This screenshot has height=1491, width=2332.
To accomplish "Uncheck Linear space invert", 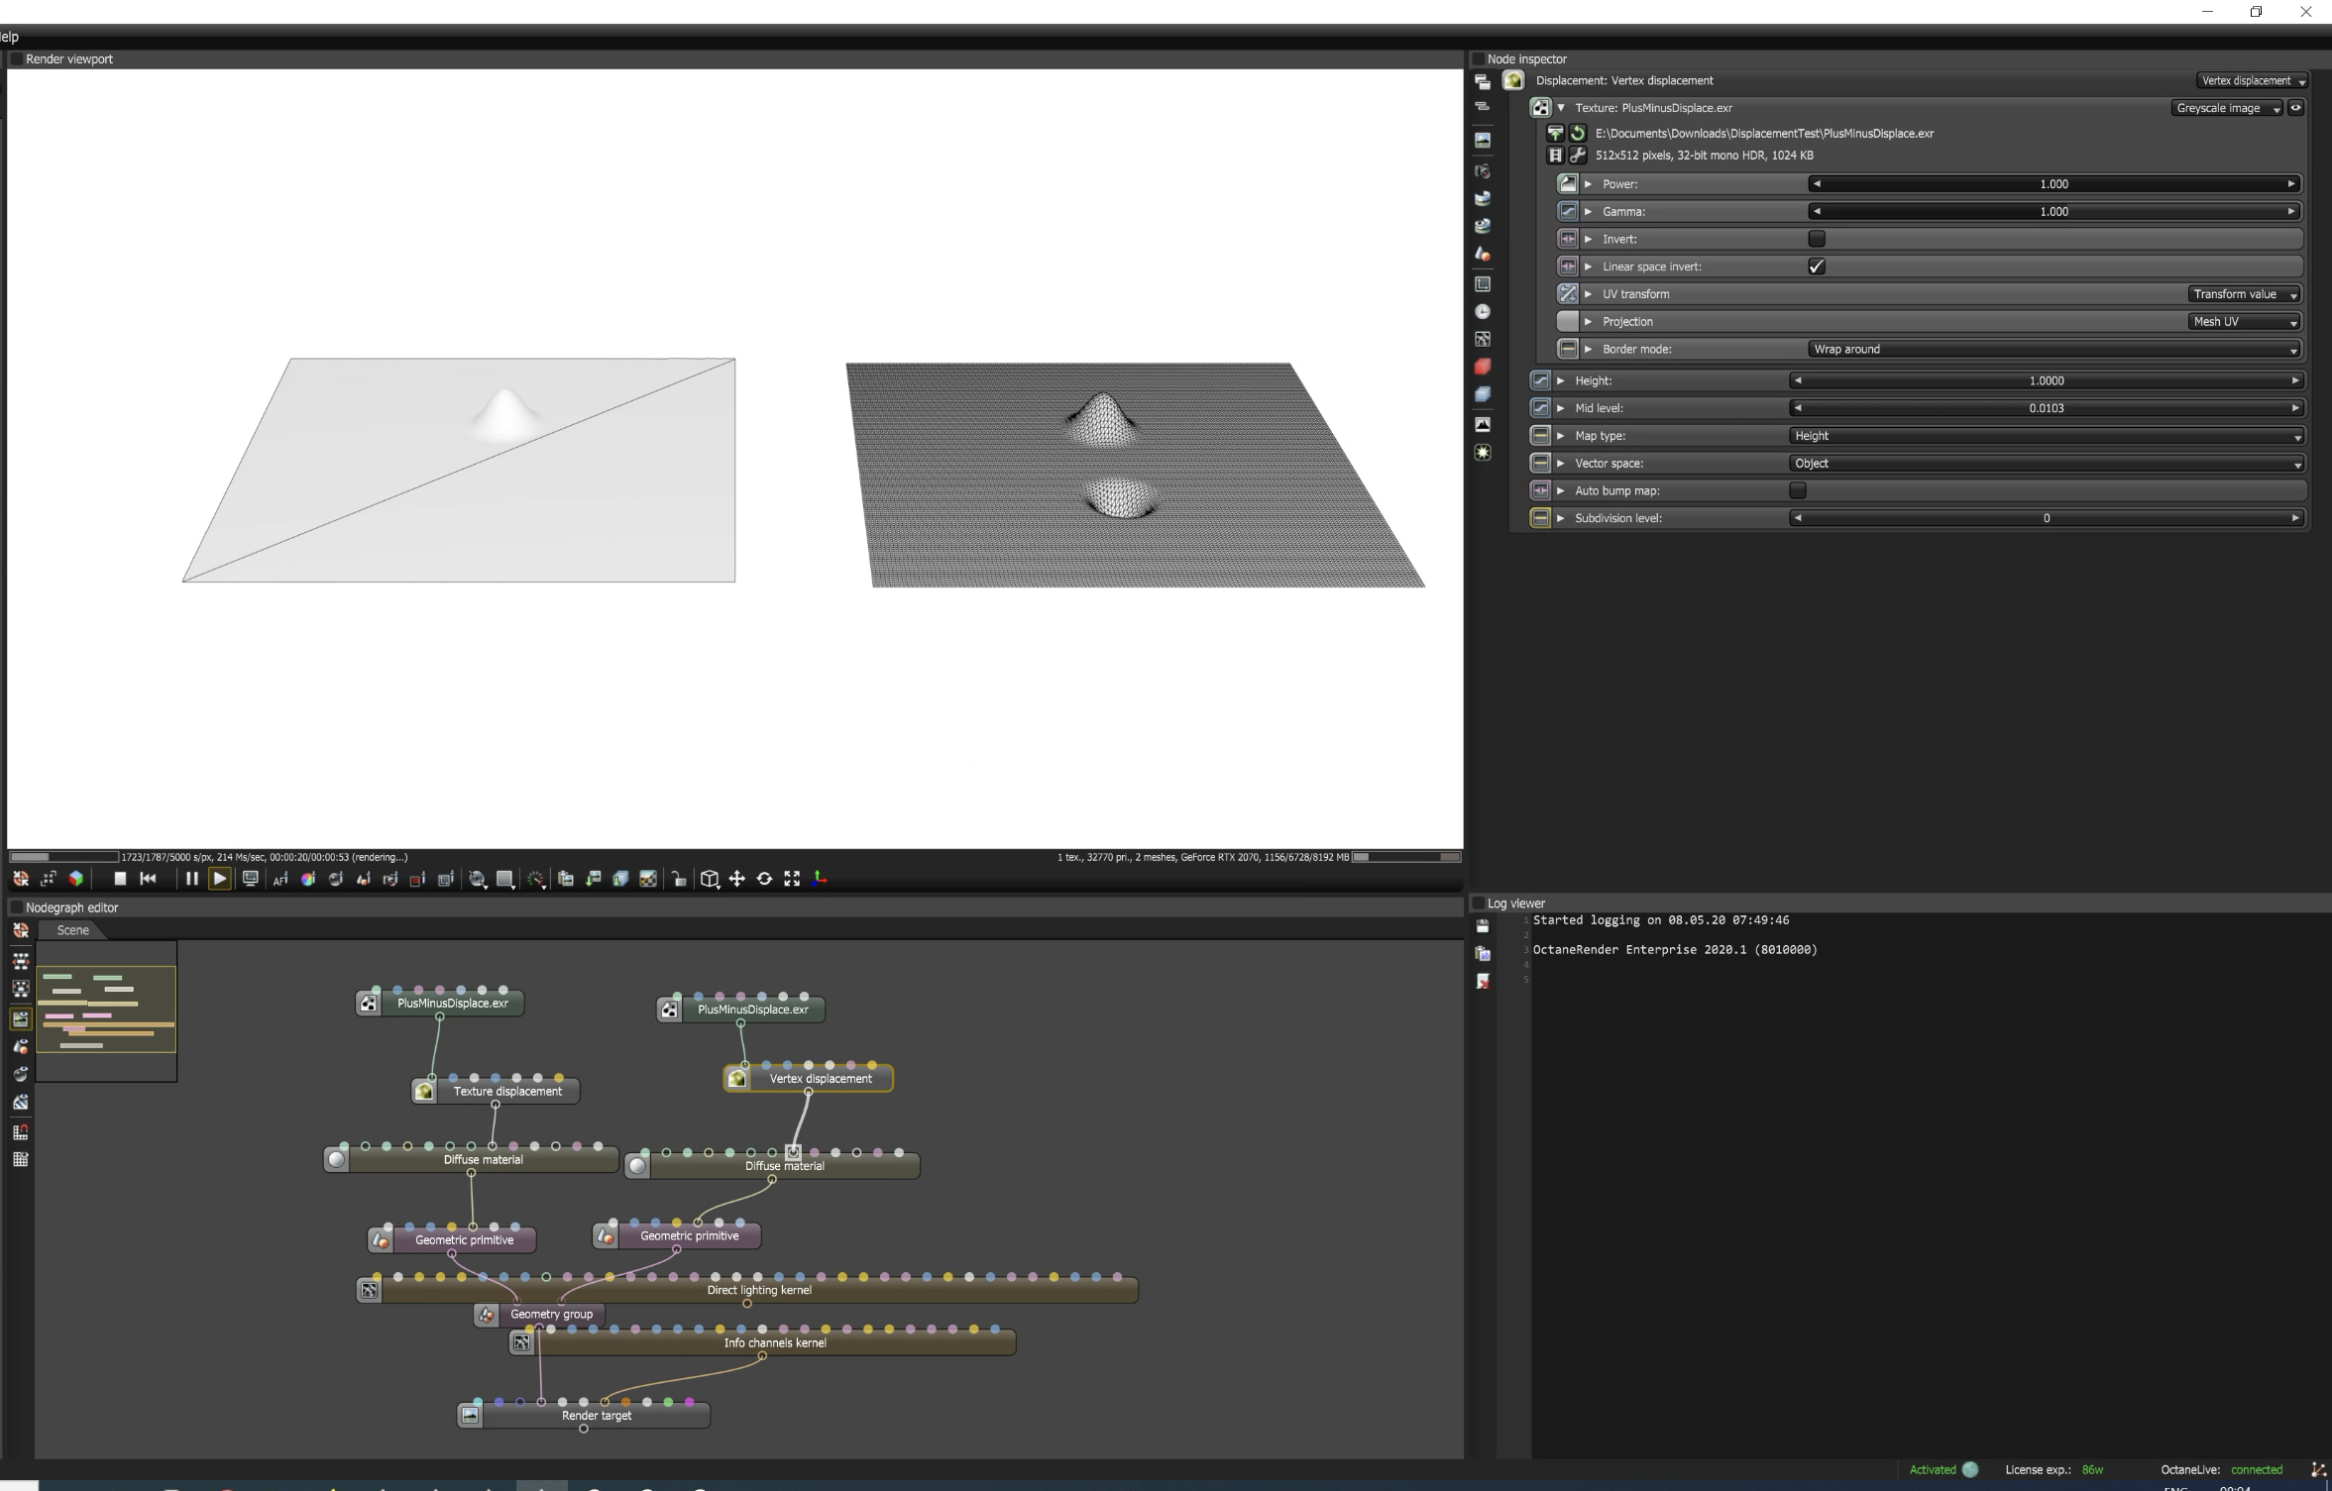I will pyautogui.click(x=1817, y=266).
